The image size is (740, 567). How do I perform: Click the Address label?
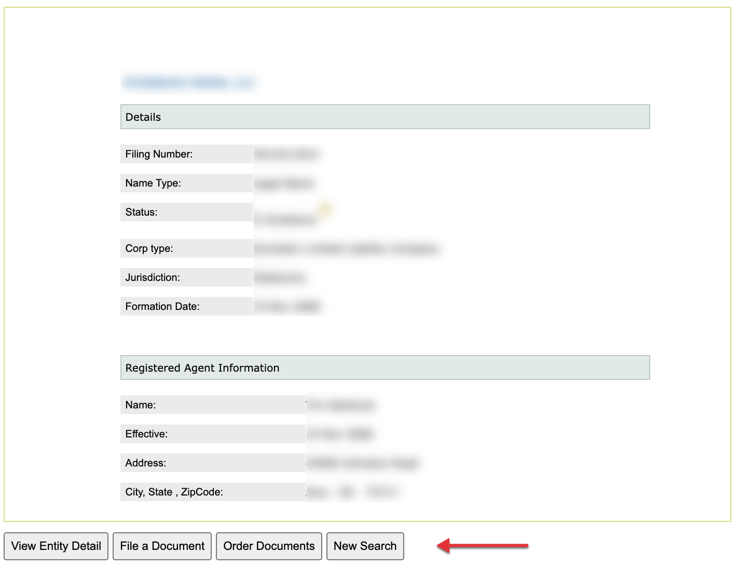[146, 463]
